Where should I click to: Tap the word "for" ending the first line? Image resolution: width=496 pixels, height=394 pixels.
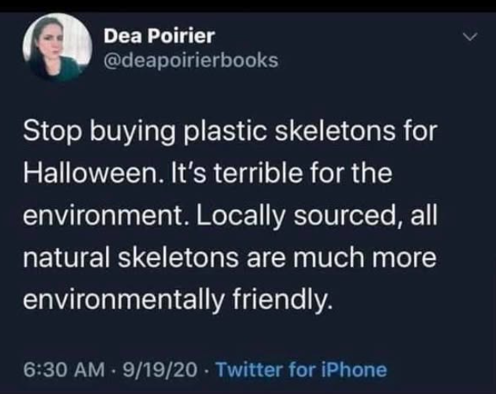click(421, 130)
